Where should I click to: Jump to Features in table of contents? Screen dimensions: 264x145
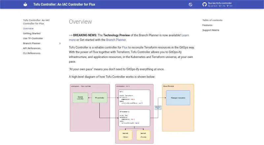coord(207,25)
